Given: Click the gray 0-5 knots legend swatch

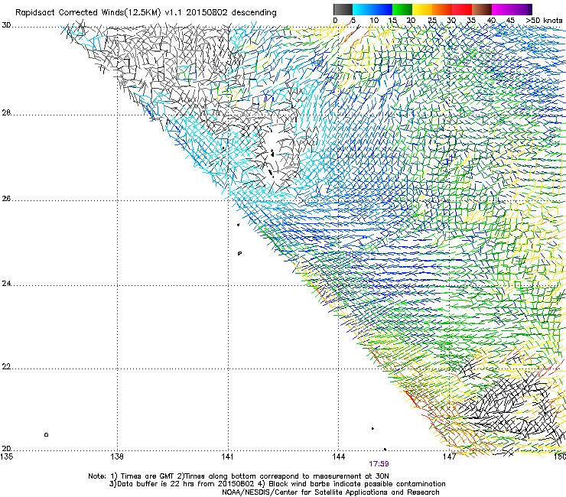Looking at the screenshot, I should pyautogui.click(x=343, y=9).
